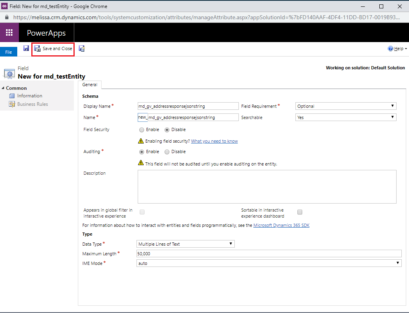This screenshot has height=313, width=409.
Task: Open the Searchable dropdown
Action: click(346, 117)
